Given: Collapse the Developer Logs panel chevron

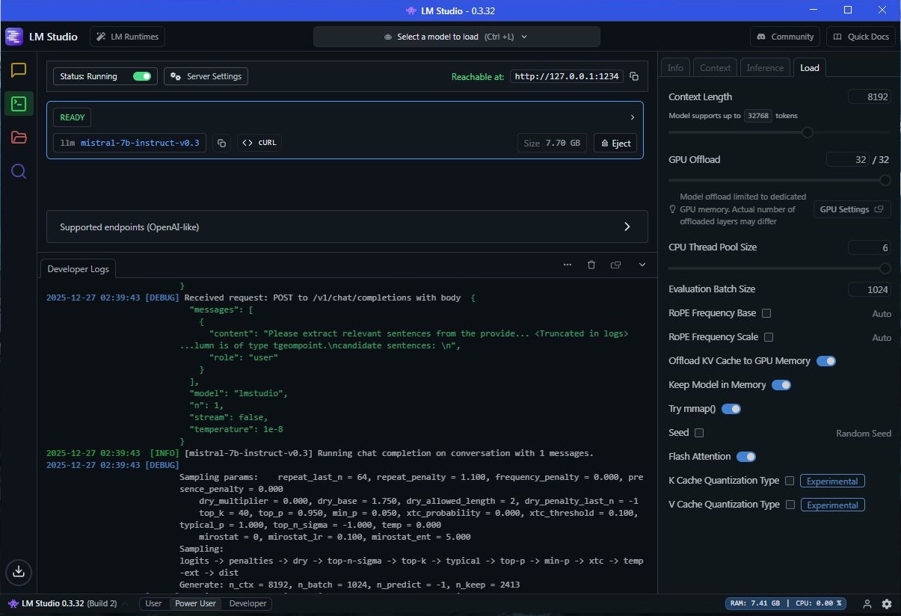Looking at the screenshot, I should [x=642, y=265].
